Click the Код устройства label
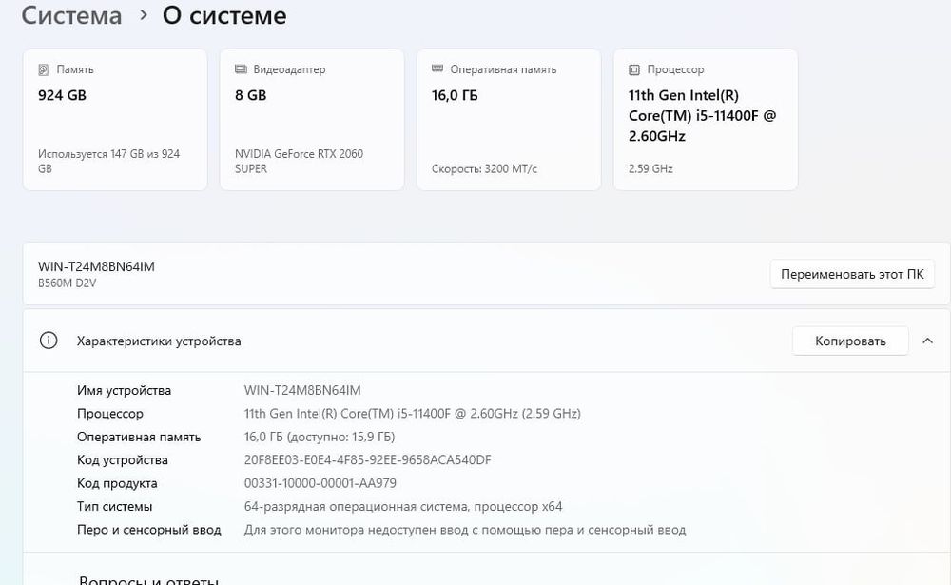951x585 pixels. 123,460
